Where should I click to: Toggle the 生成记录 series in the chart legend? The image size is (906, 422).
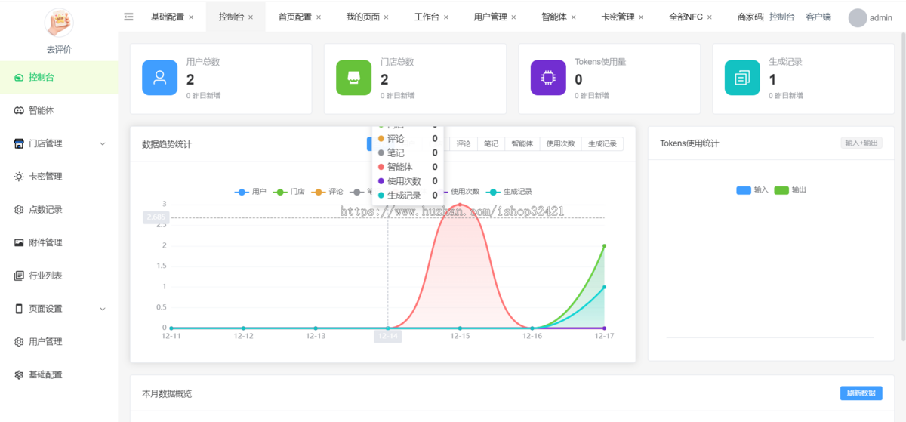tap(510, 192)
